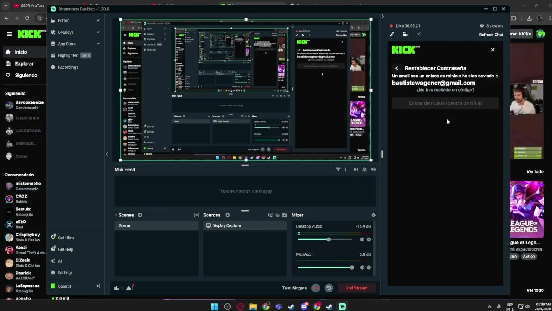The height and width of the screenshot is (311, 552).
Task: Click End Stream button
Action: (x=357, y=288)
